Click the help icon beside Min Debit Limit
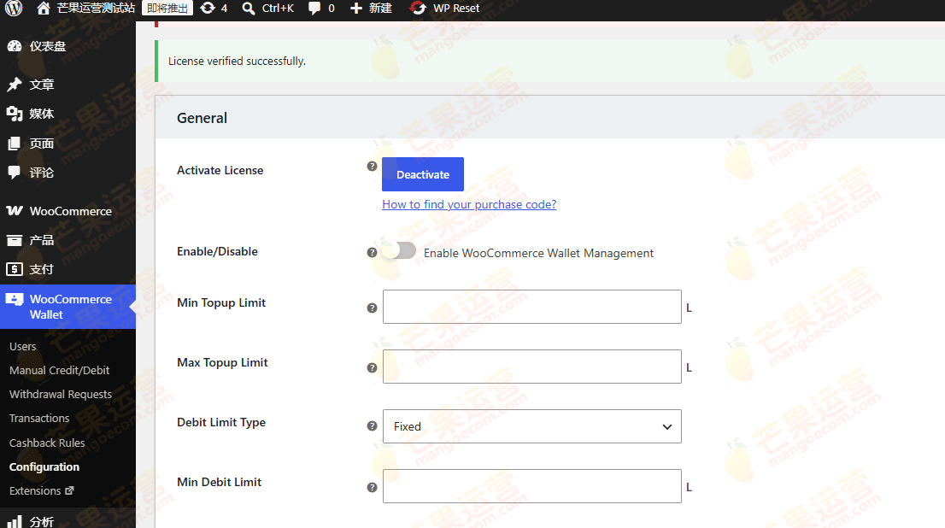This screenshot has height=528, width=945. click(x=372, y=487)
